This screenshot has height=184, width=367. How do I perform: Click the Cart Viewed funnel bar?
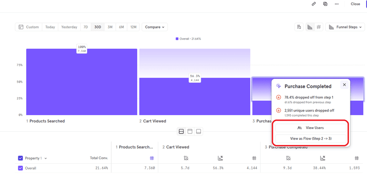[195, 96]
